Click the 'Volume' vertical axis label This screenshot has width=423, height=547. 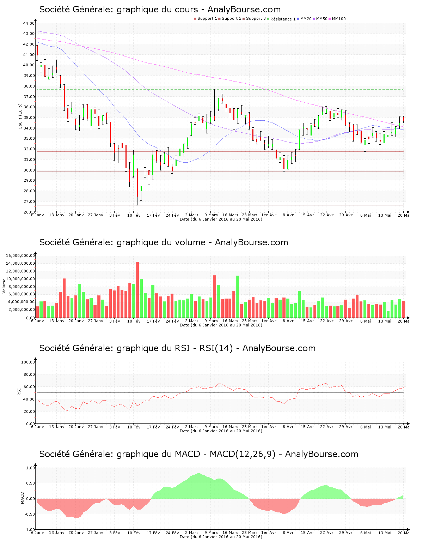coord(4,286)
